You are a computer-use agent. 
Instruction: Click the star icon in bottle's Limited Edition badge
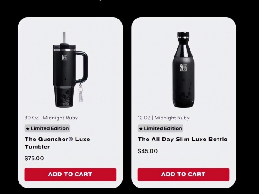141,129
